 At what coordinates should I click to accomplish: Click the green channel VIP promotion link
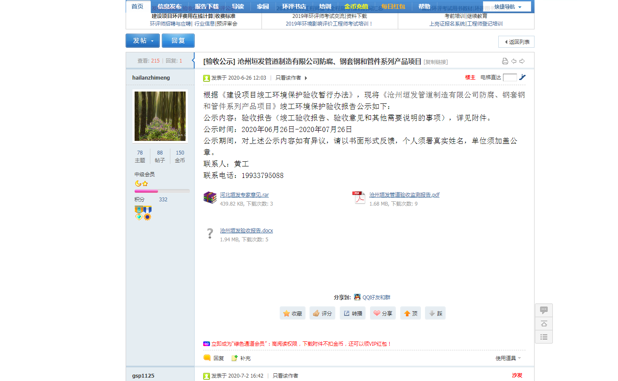[x=301, y=344]
